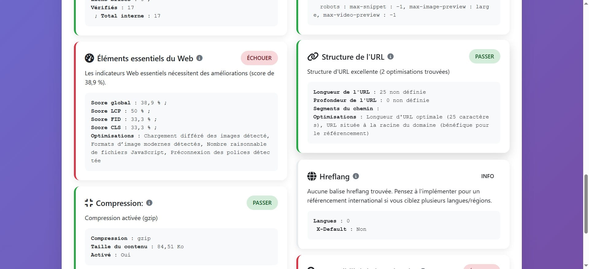Click the Vérifiés : 17 line
Image resolution: width=589 pixels, height=269 pixels.
[x=112, y=7]
